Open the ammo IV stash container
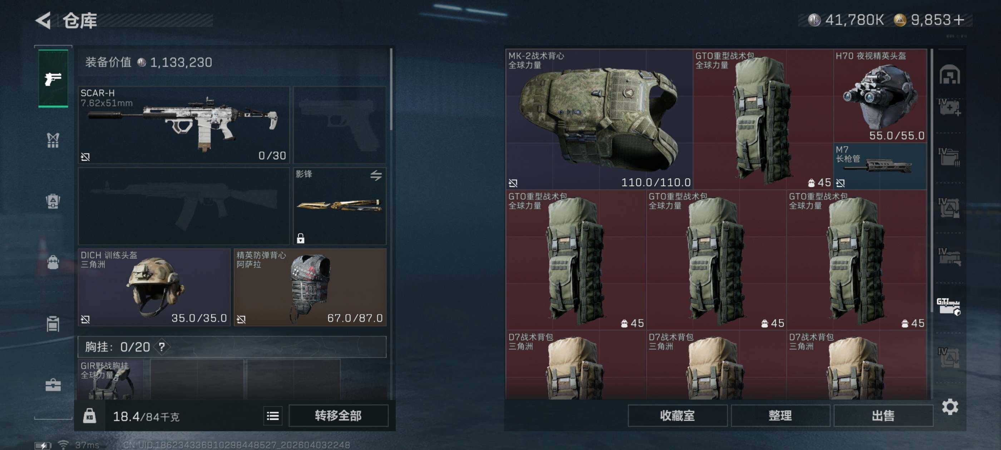Image resolution: width=1001 pixels, height=450 pixels. tap(949, 157)
